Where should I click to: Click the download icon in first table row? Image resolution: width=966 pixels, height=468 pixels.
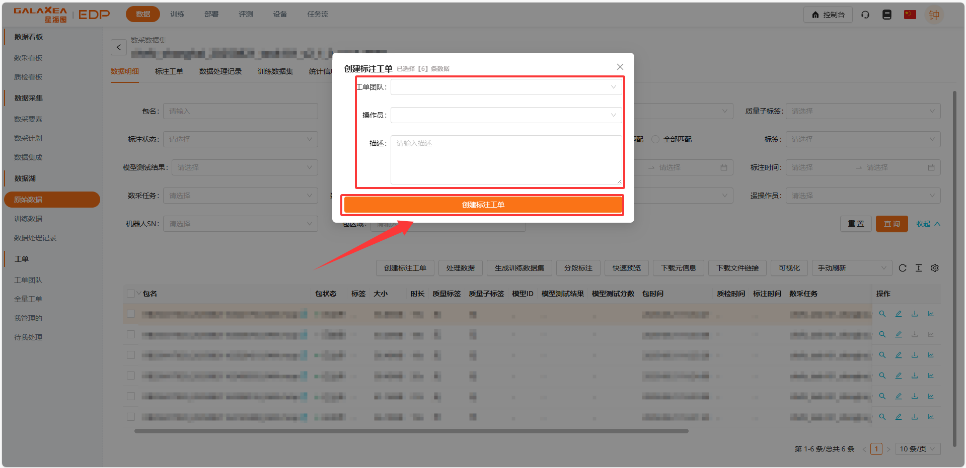point(914,314)
